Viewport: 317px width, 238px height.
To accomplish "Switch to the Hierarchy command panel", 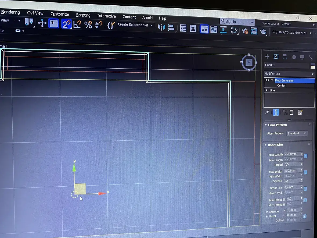I will coord(285,57).
